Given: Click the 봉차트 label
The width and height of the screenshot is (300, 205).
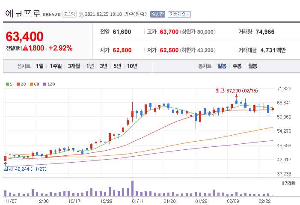Looking at the screenshot, I should pos(205,66).
